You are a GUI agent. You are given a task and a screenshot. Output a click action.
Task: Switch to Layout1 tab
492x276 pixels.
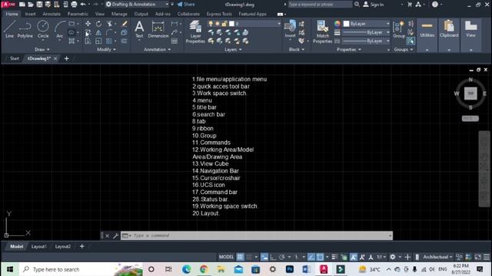click(39, 247)
